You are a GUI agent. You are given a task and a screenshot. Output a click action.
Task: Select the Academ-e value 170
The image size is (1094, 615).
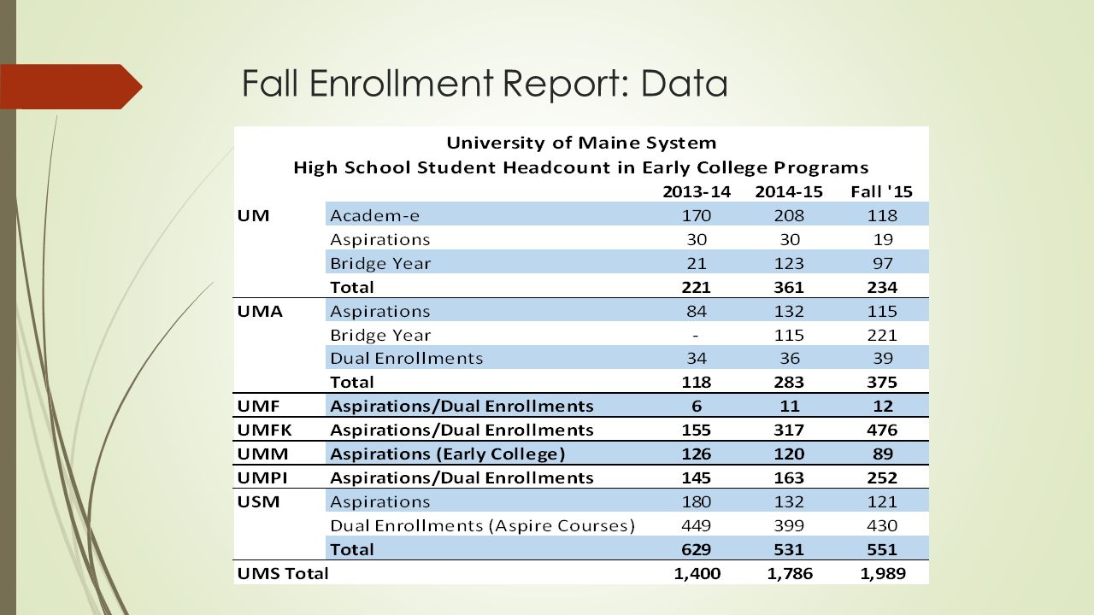coord(697,215)
